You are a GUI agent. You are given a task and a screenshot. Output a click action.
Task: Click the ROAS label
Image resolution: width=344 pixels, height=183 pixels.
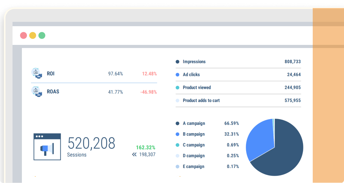point(53,92)
